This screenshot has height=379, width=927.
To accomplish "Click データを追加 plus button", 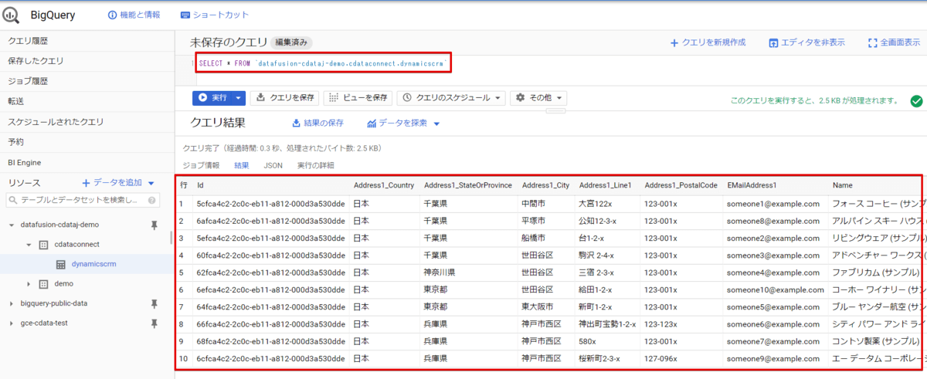I will (113, 182).
